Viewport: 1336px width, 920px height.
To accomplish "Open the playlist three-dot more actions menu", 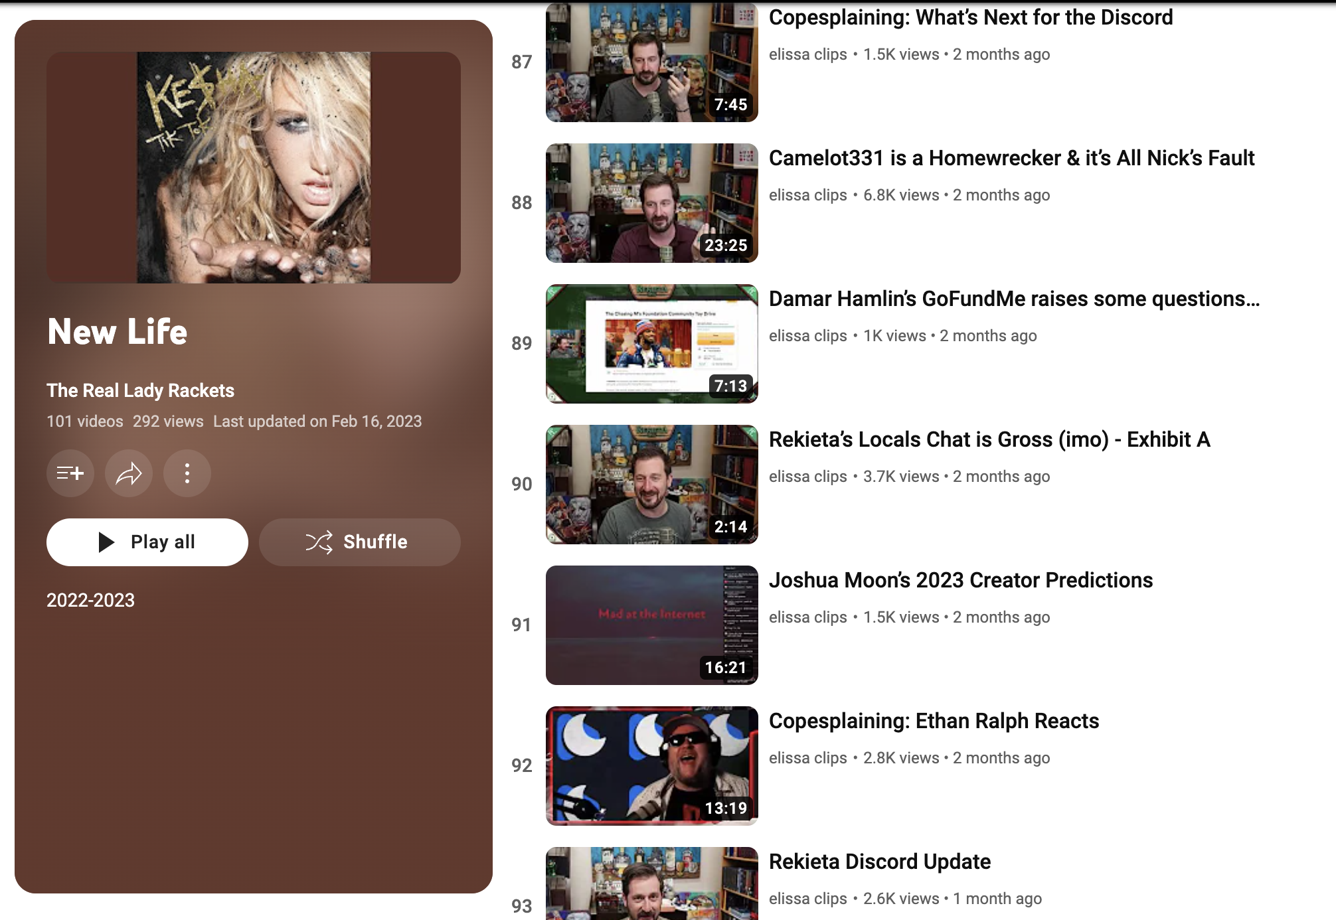I will point(187,473).
